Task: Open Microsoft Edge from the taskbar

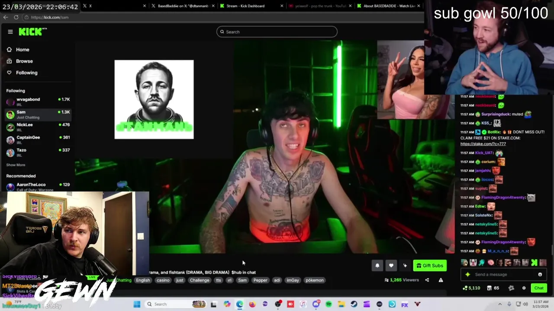Action: click(x=239, y=304)
